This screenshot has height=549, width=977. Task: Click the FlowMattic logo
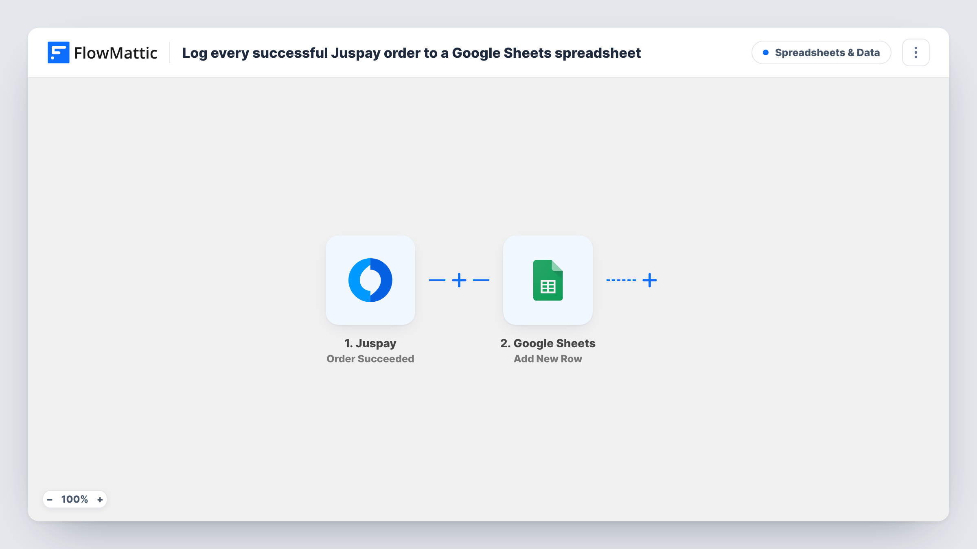[102, 53]
